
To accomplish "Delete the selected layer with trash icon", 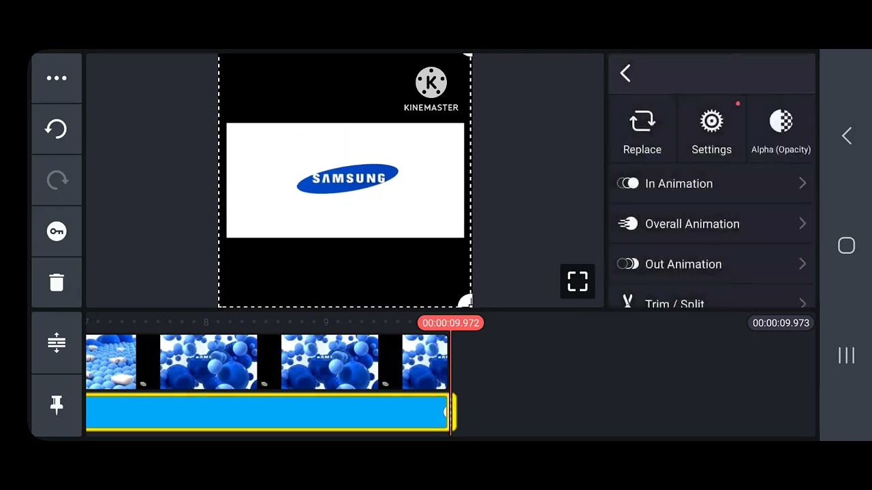I will [x=57, y=282].
